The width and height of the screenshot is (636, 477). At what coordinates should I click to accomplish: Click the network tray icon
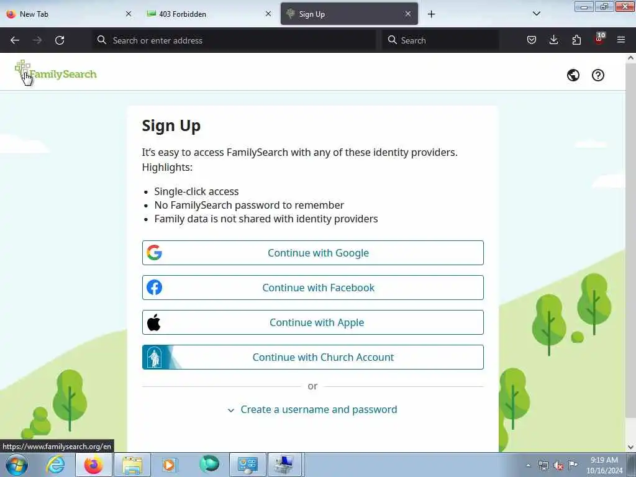[543, 466]
